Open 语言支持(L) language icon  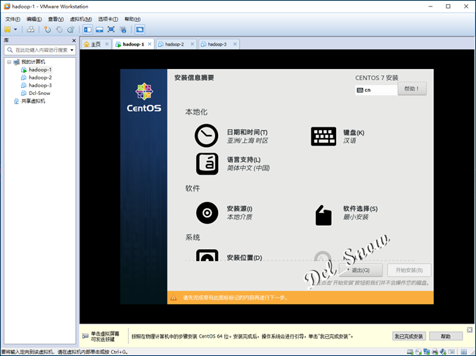click(x=207, y=164)
